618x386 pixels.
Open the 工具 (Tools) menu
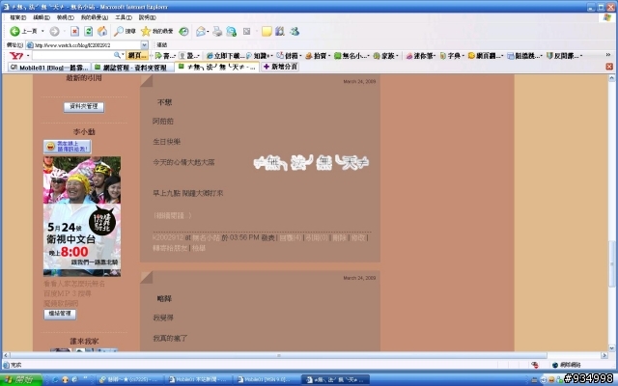(124, 17)
